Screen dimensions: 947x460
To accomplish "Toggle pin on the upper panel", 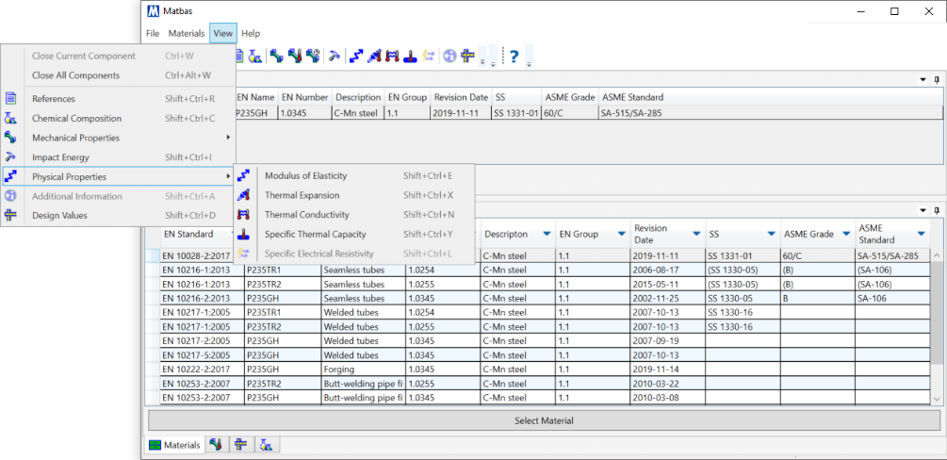I will pyautogui.click(x=936, y=80).
